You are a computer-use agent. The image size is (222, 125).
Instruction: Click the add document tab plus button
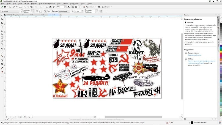pos(61,15)
